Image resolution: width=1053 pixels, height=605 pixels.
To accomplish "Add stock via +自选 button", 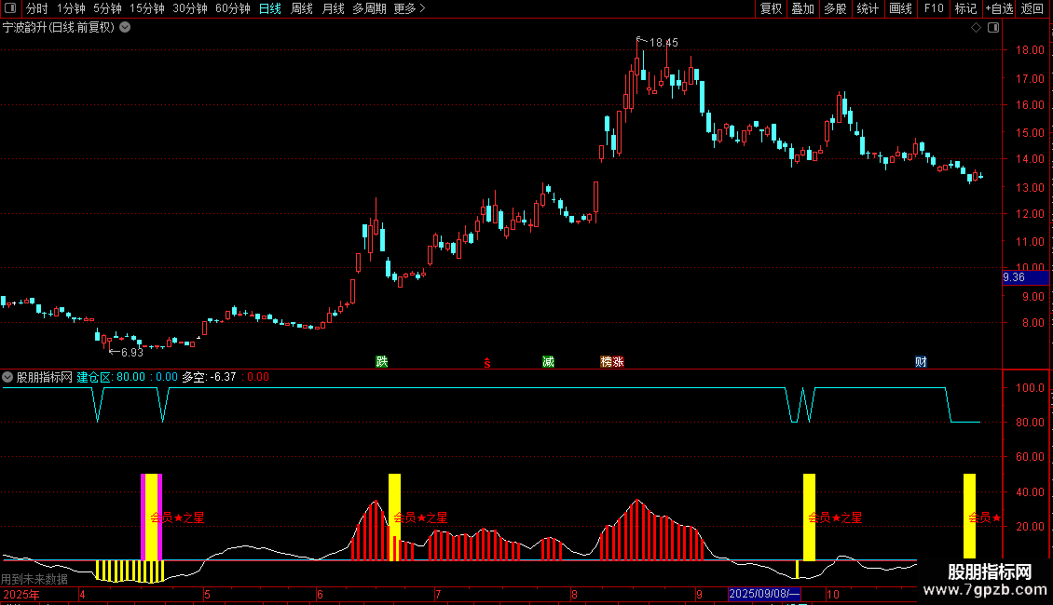I will pyautogui.click(x=999, y=8).
